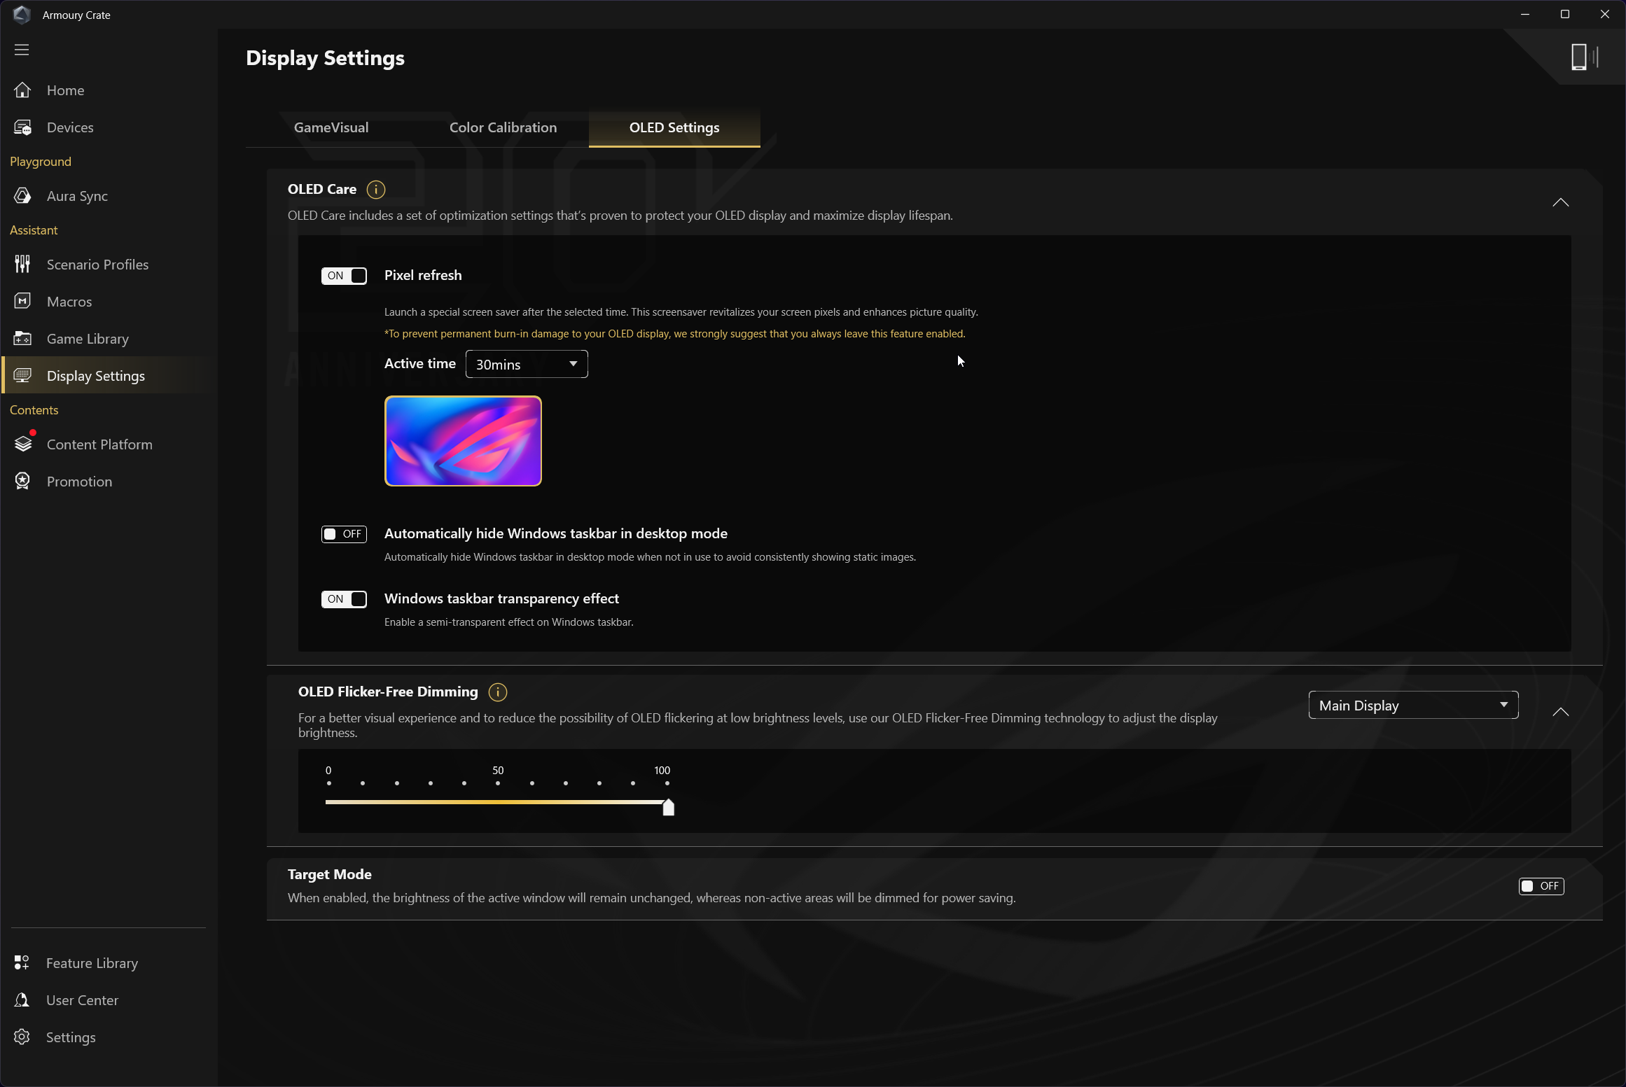
Task: Click the flicker-free dimming slider handle
Action: tap(668, 808)
